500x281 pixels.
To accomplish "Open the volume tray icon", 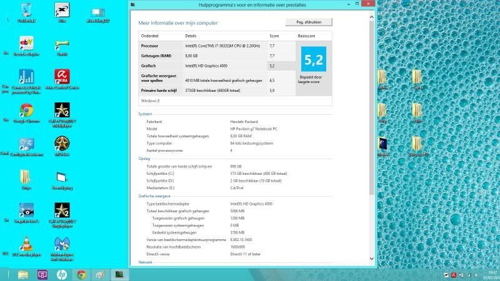I will click(476, 275).
